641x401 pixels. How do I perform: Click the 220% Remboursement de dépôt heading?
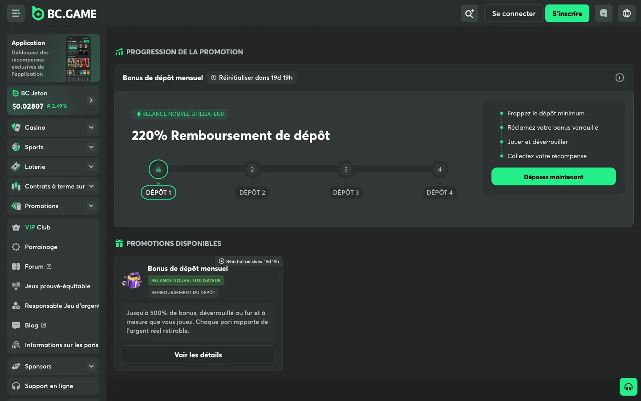click(231, 135)
